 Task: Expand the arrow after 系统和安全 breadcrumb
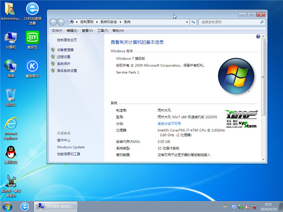click(121, 22)
